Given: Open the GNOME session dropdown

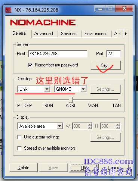Looking at the screenshot, I should (83, 89).
